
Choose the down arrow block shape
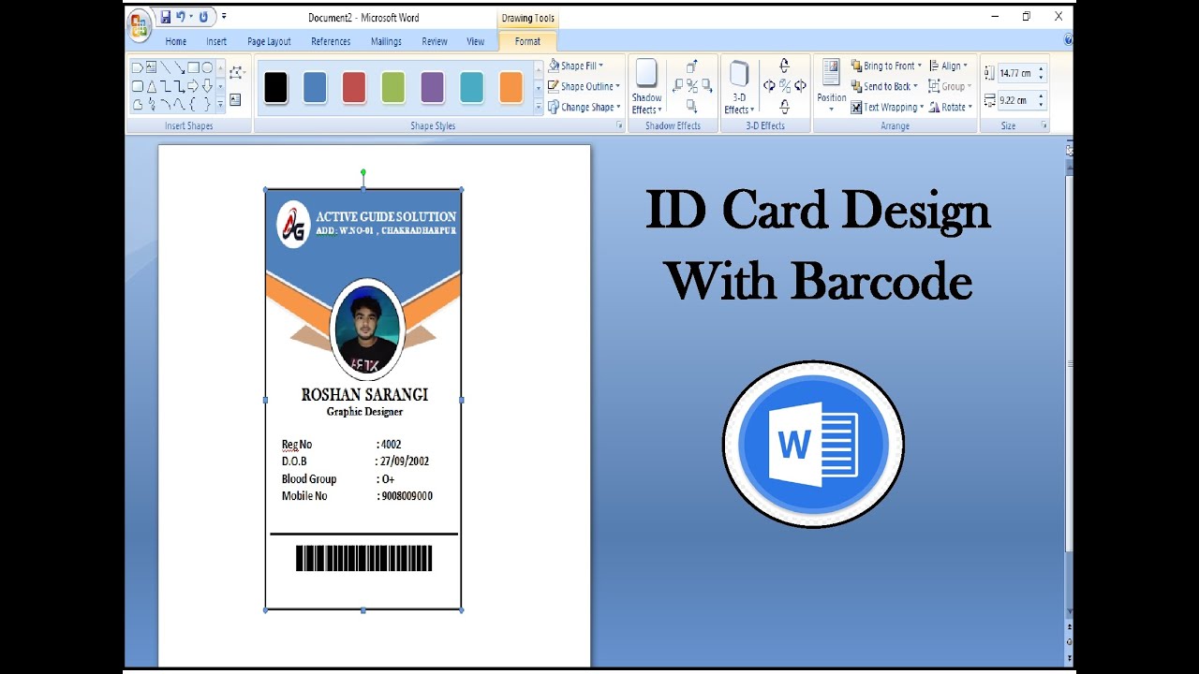(207, 86)
